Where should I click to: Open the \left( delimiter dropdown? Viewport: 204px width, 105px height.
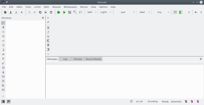tap(92, 12)
